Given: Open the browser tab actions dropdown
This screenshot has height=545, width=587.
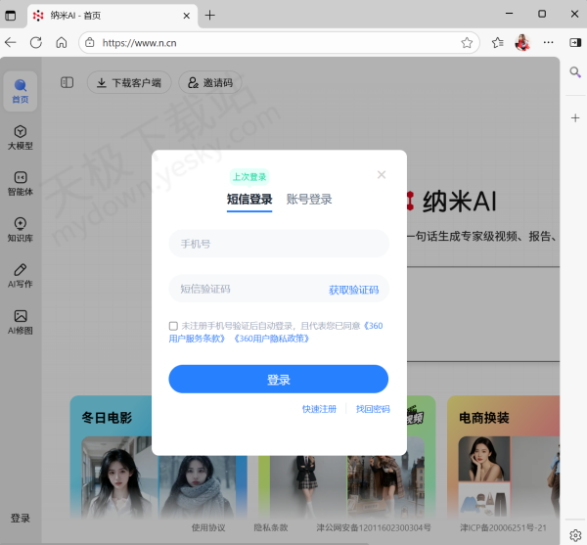Looking at the screenshot, I should [x=10, y=15].
